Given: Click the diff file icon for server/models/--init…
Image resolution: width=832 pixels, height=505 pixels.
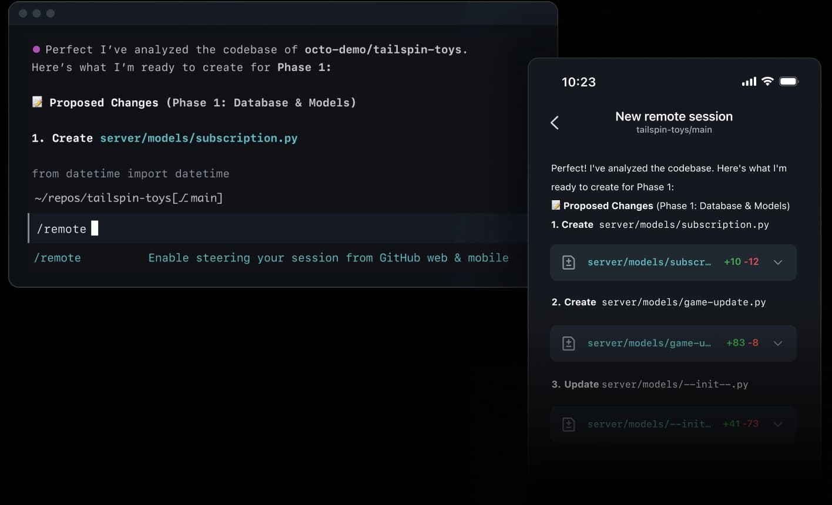Looking at the screenshot, I should pos(569,425).
